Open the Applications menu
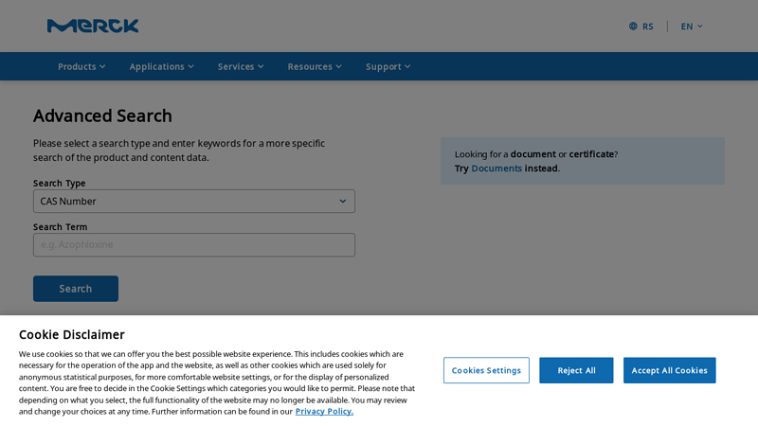 161,66
